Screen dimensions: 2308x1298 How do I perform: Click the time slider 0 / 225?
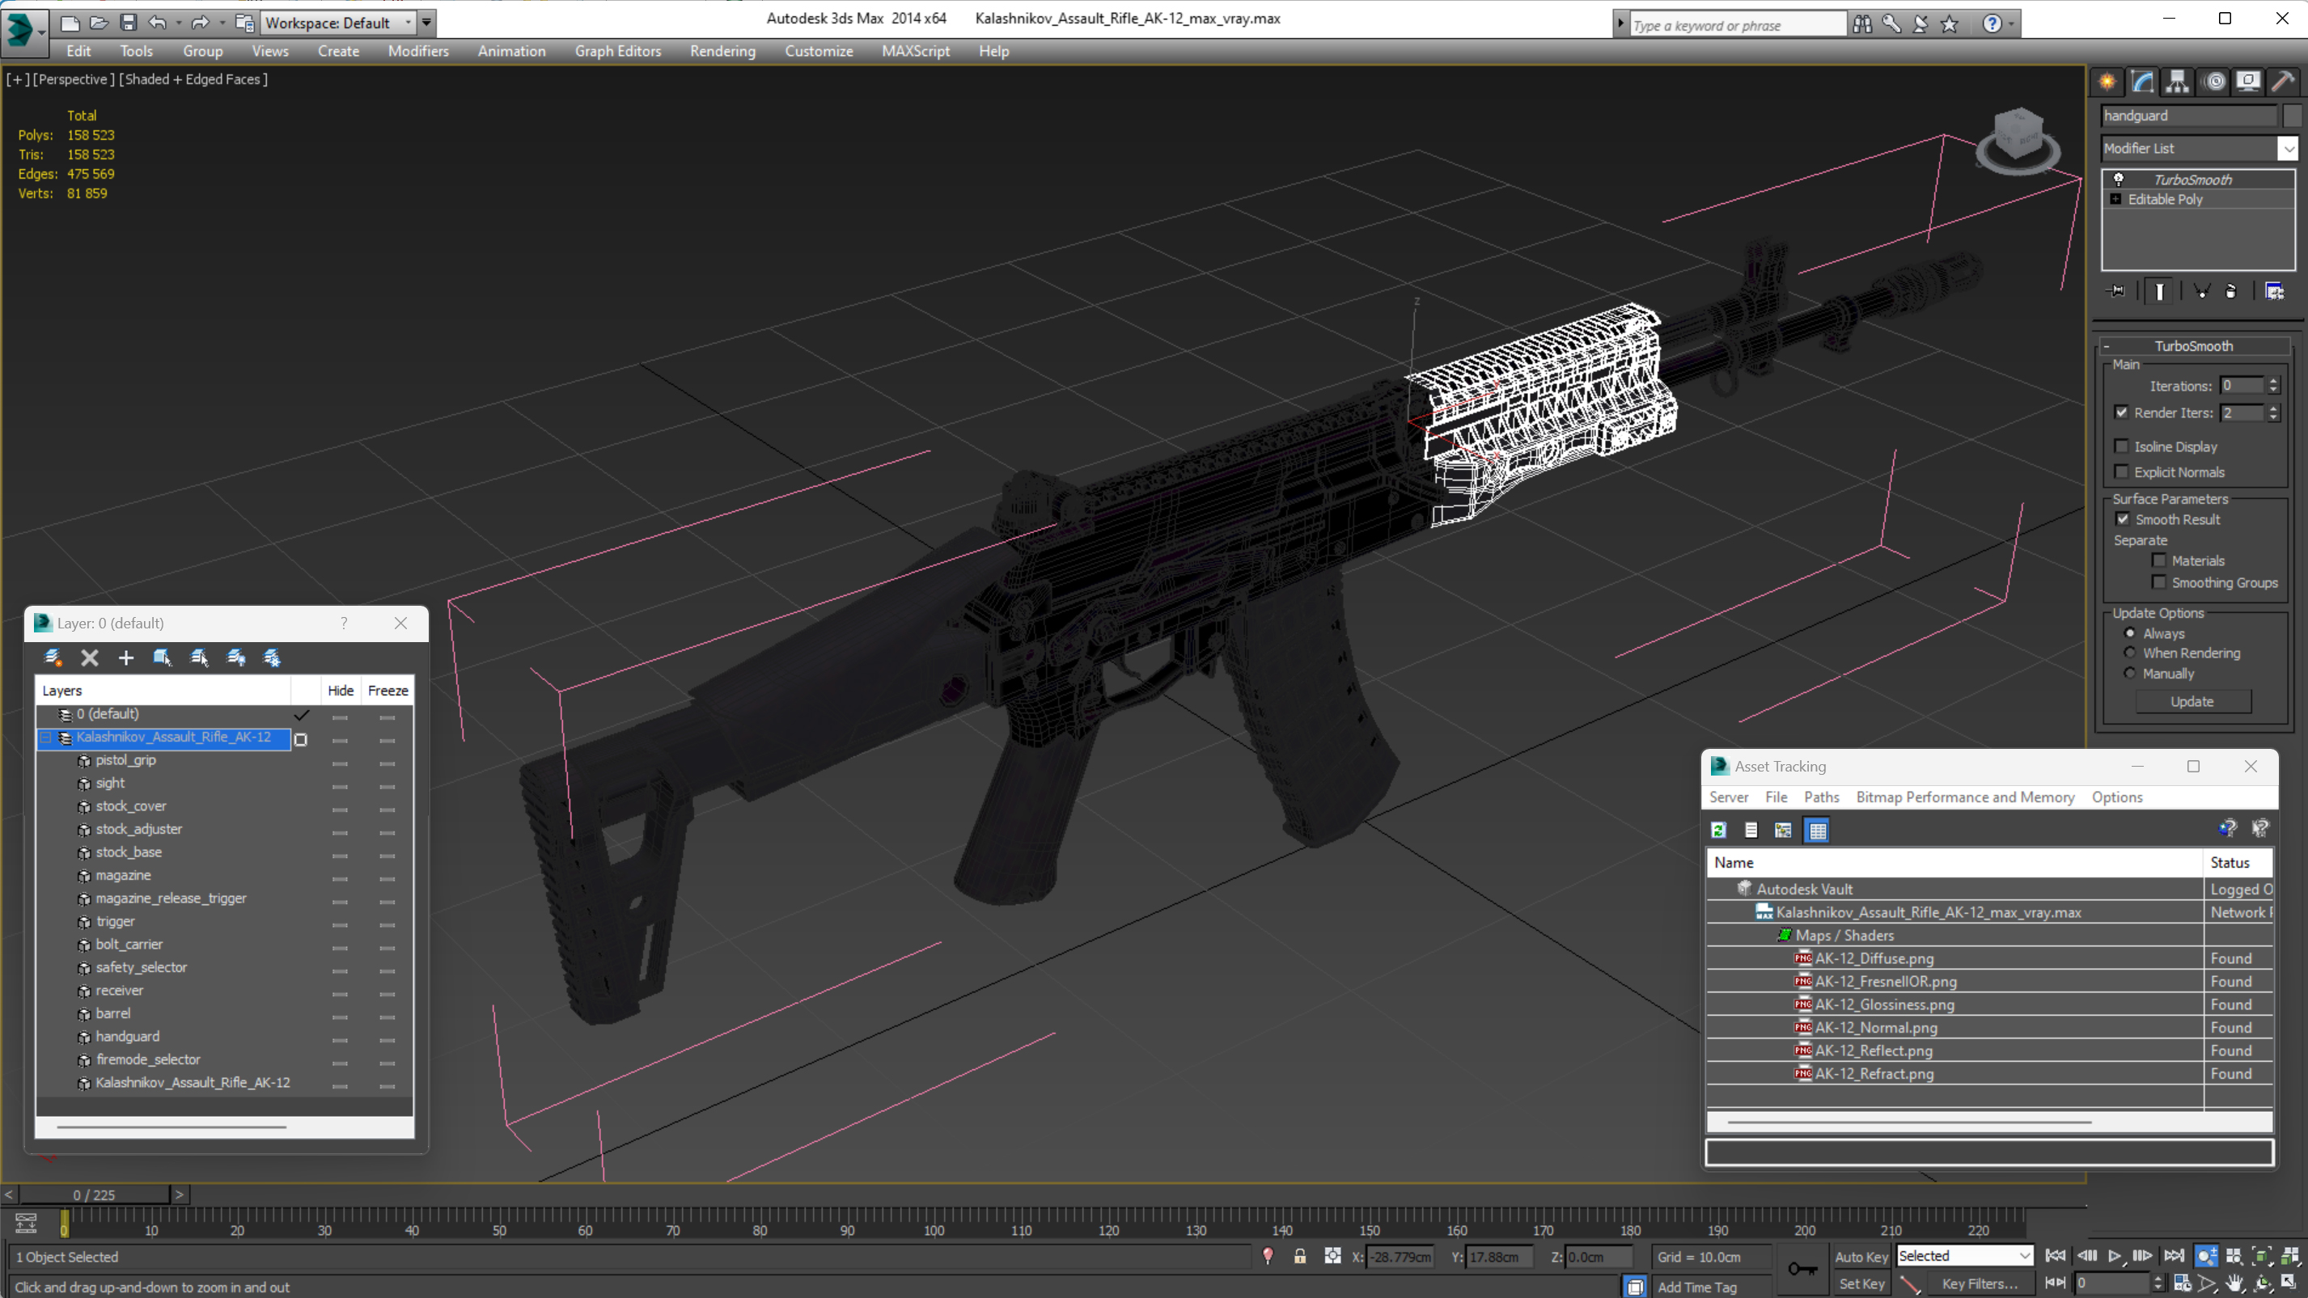[x=94, y=1195]
